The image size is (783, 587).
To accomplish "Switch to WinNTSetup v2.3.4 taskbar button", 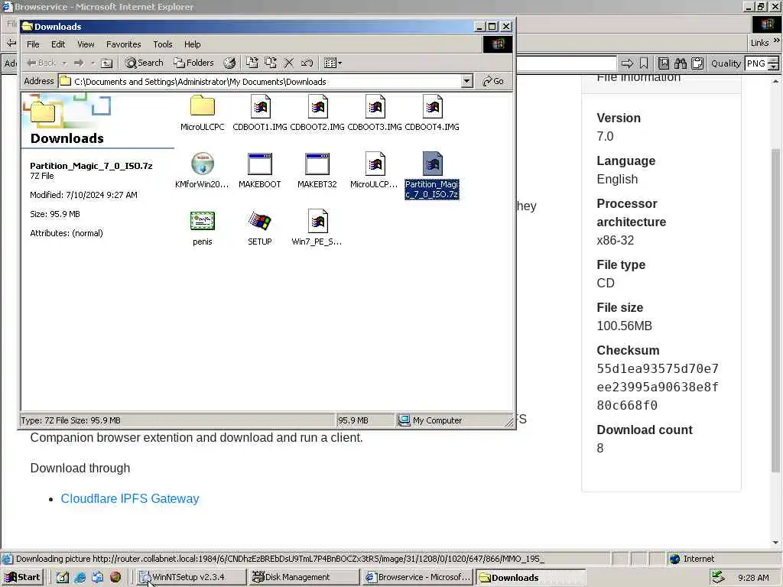I will click(191, 578).
